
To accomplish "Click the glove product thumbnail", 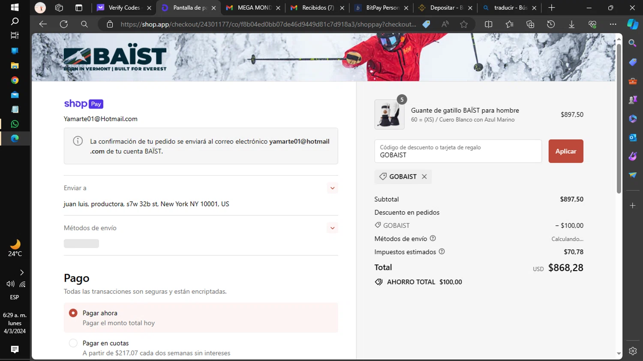I will coord(389,114).
